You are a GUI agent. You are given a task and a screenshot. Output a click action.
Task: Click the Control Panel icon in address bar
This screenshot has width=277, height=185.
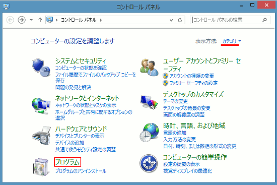50,20
